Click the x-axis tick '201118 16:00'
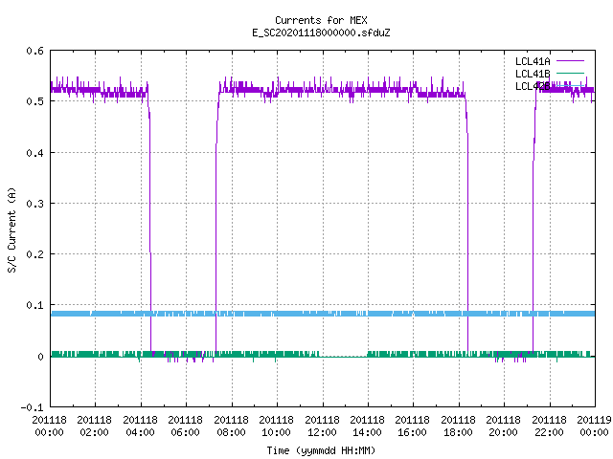 click(x=413, y=426)
